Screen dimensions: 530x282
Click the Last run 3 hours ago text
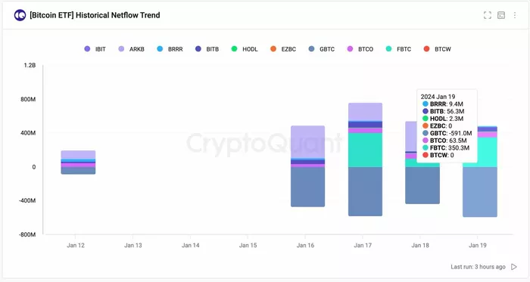tap(478, 267)
